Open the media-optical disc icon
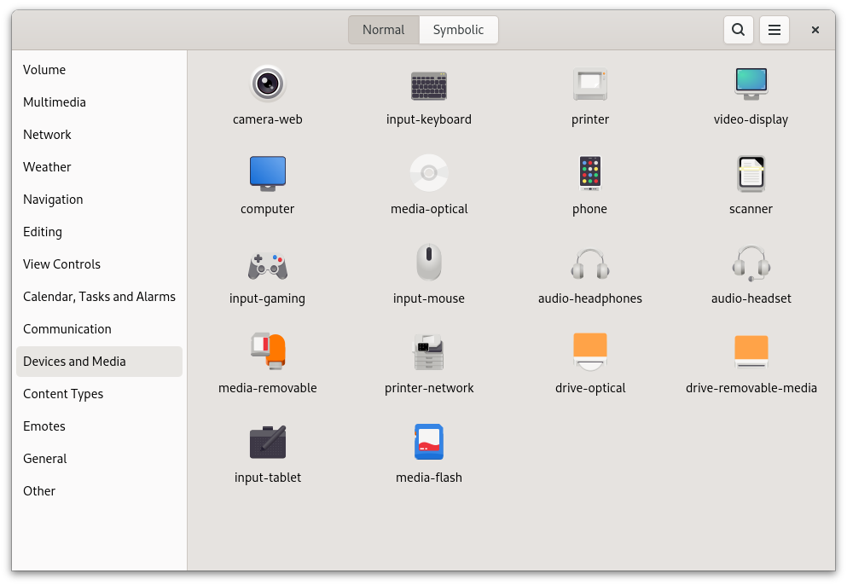 click(428, 174)
